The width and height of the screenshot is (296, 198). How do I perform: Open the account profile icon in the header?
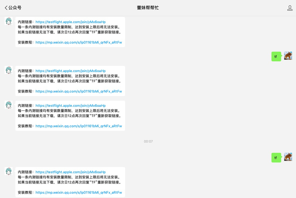coord(290,8)
